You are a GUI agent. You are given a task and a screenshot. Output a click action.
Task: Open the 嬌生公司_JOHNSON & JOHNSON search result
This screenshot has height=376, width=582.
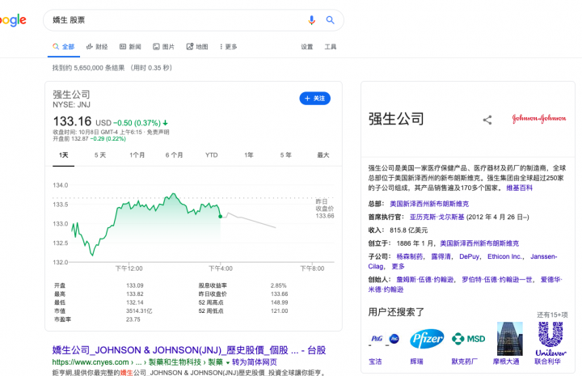189,350
